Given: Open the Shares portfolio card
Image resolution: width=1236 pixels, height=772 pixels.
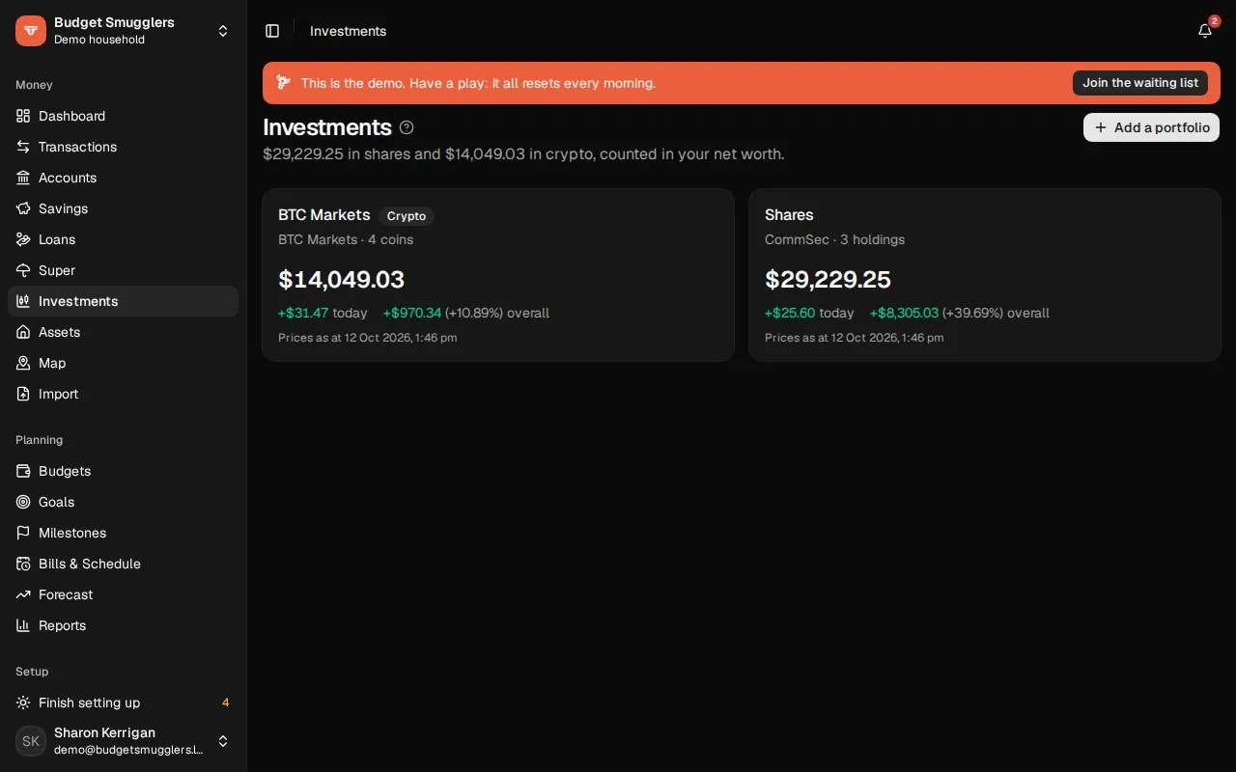Looking at the screenshot, I should coord(985,275).
